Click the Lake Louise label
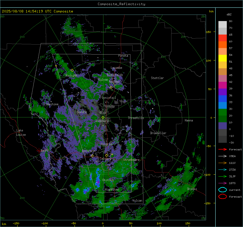Image resolution: width=243 pixels, height=227 pixels. click(x=21, y=133)
